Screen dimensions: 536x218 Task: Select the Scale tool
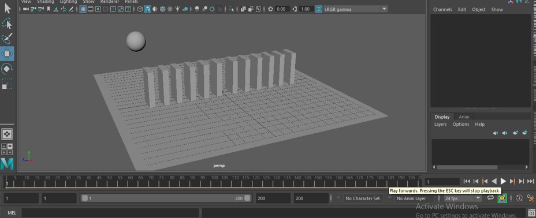pyautogui.click(x=7, y=84)
